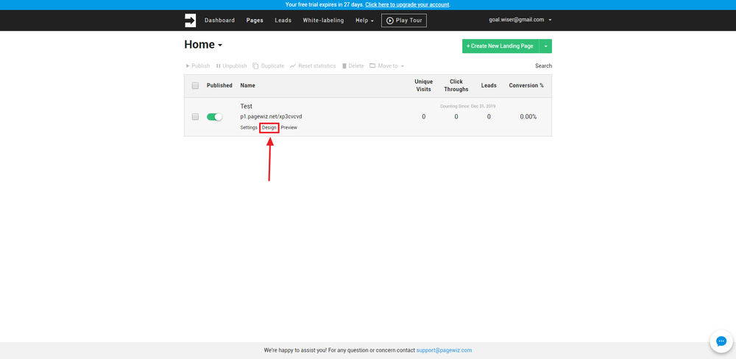
Task: Click the Publish play icon
Action: click(x=188, y=66)
